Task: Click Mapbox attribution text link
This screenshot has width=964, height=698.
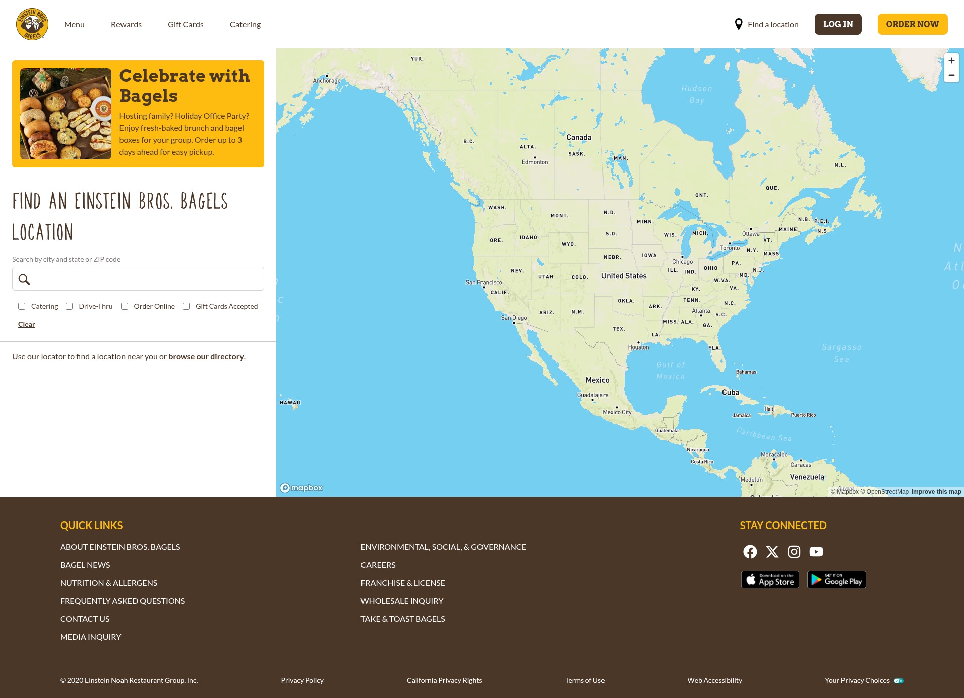Action: (845, 492)
